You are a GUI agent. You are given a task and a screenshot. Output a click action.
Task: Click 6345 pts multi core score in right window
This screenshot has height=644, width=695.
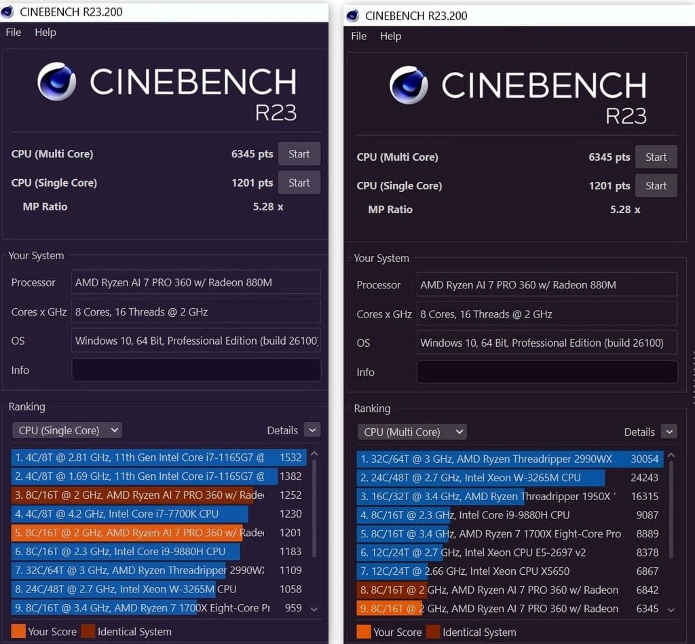pyautogui.click(x=609, y=157)
